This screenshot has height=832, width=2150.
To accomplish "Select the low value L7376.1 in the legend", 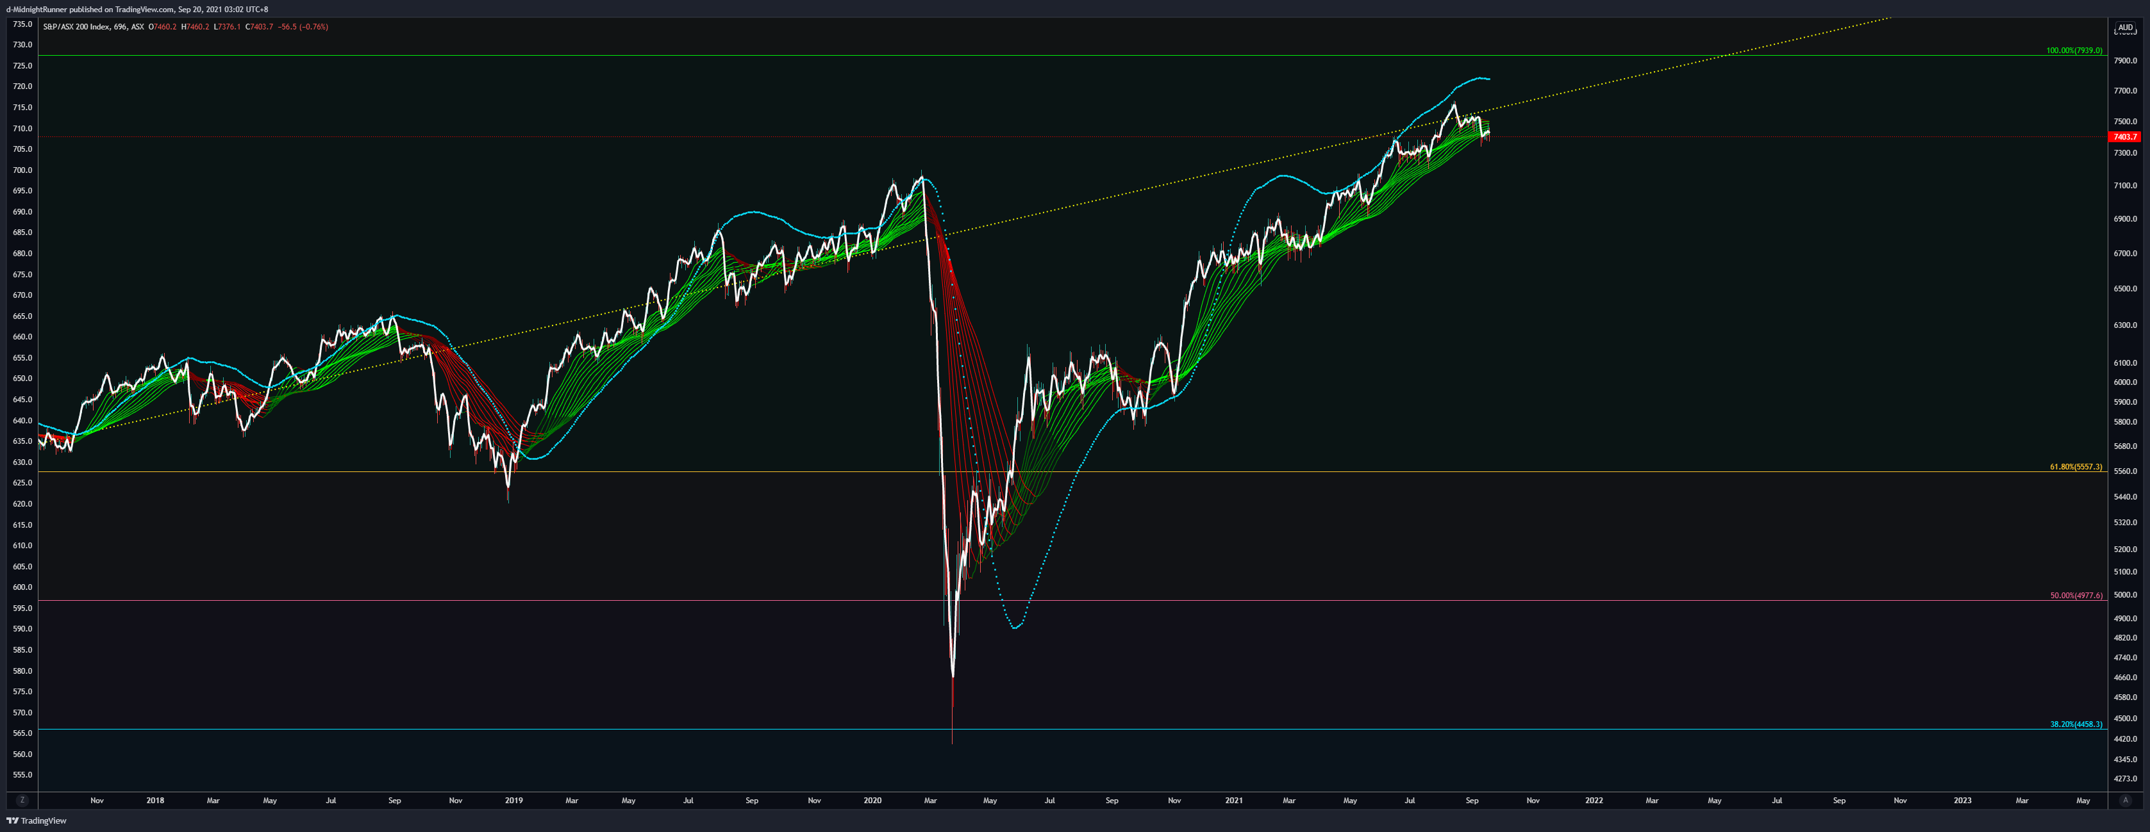I will pos(227,27).
